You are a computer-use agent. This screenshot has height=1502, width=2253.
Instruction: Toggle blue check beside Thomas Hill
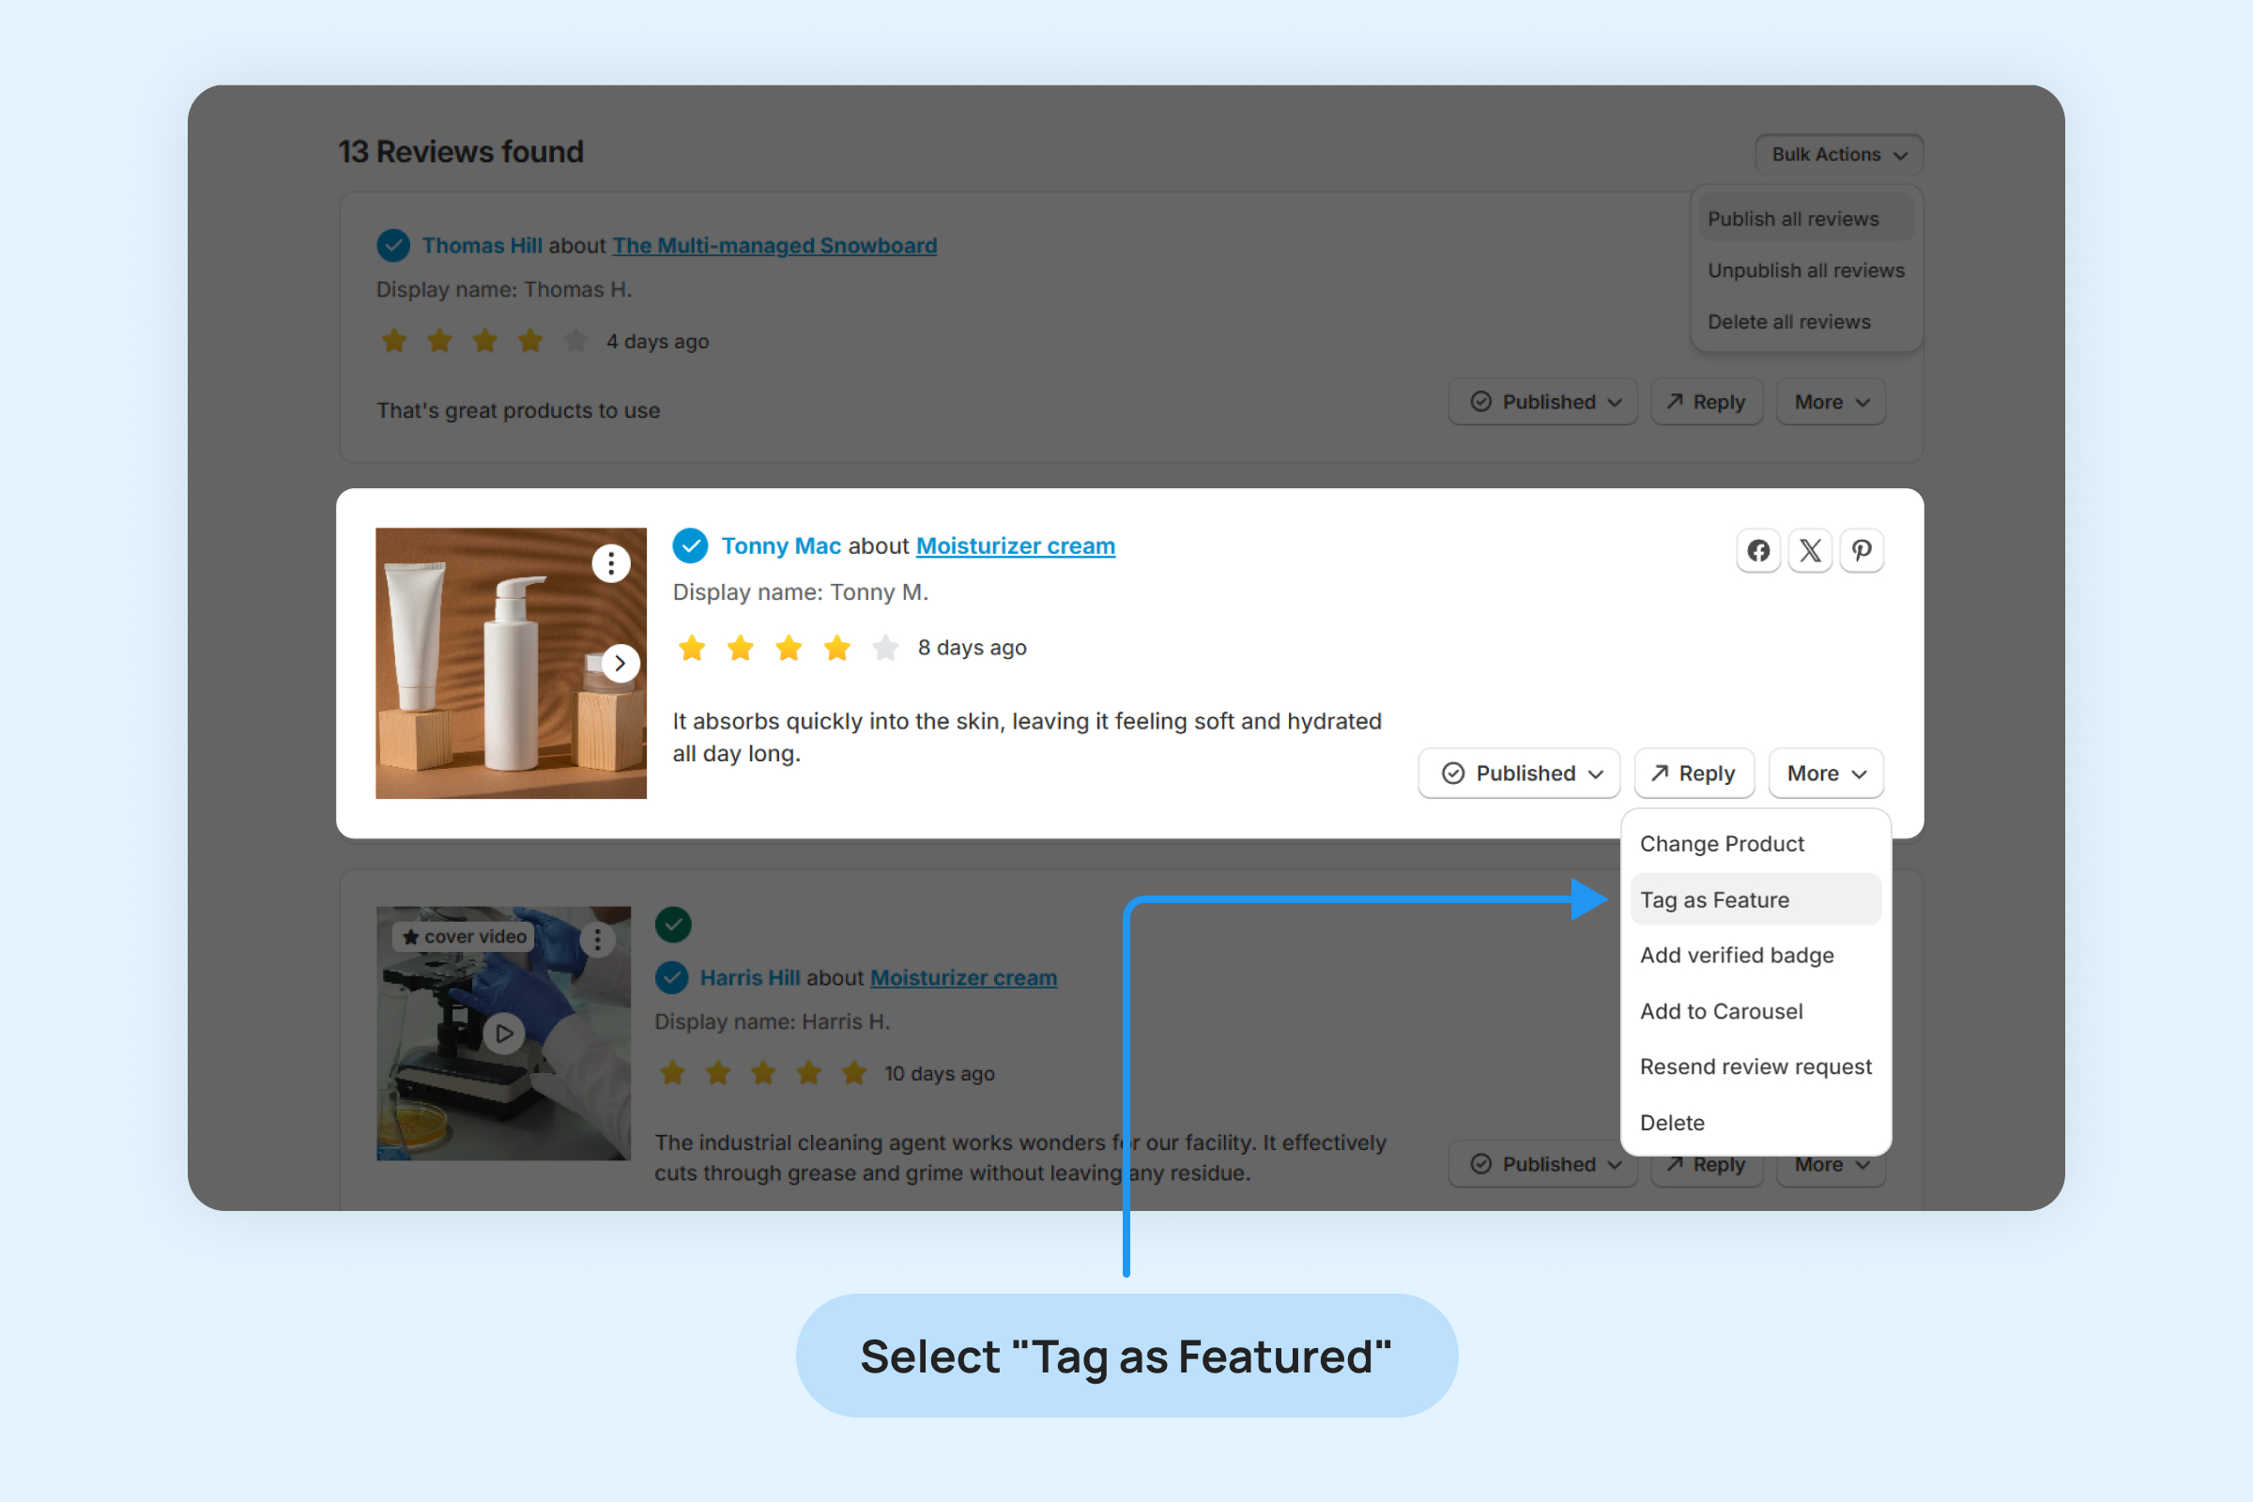pos(392,245)
